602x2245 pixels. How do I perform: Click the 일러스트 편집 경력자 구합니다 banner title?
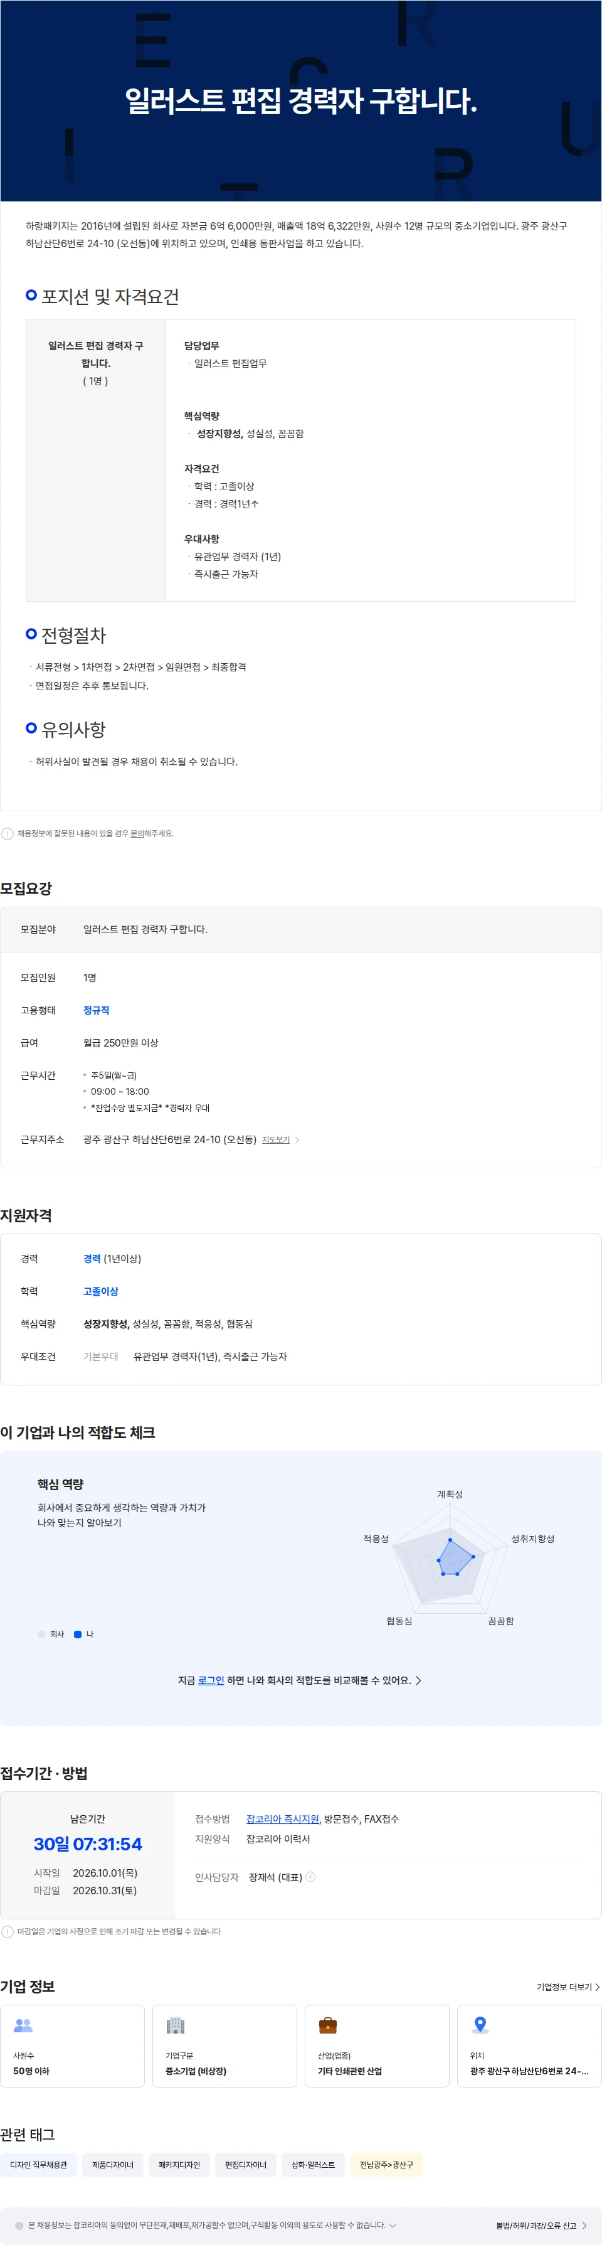[x=300, y=101]
